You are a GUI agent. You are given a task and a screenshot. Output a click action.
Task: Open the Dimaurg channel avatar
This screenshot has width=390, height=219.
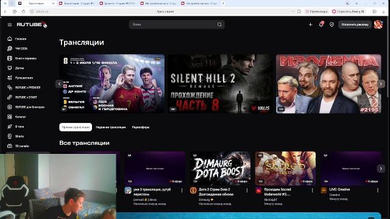[193, 190]
